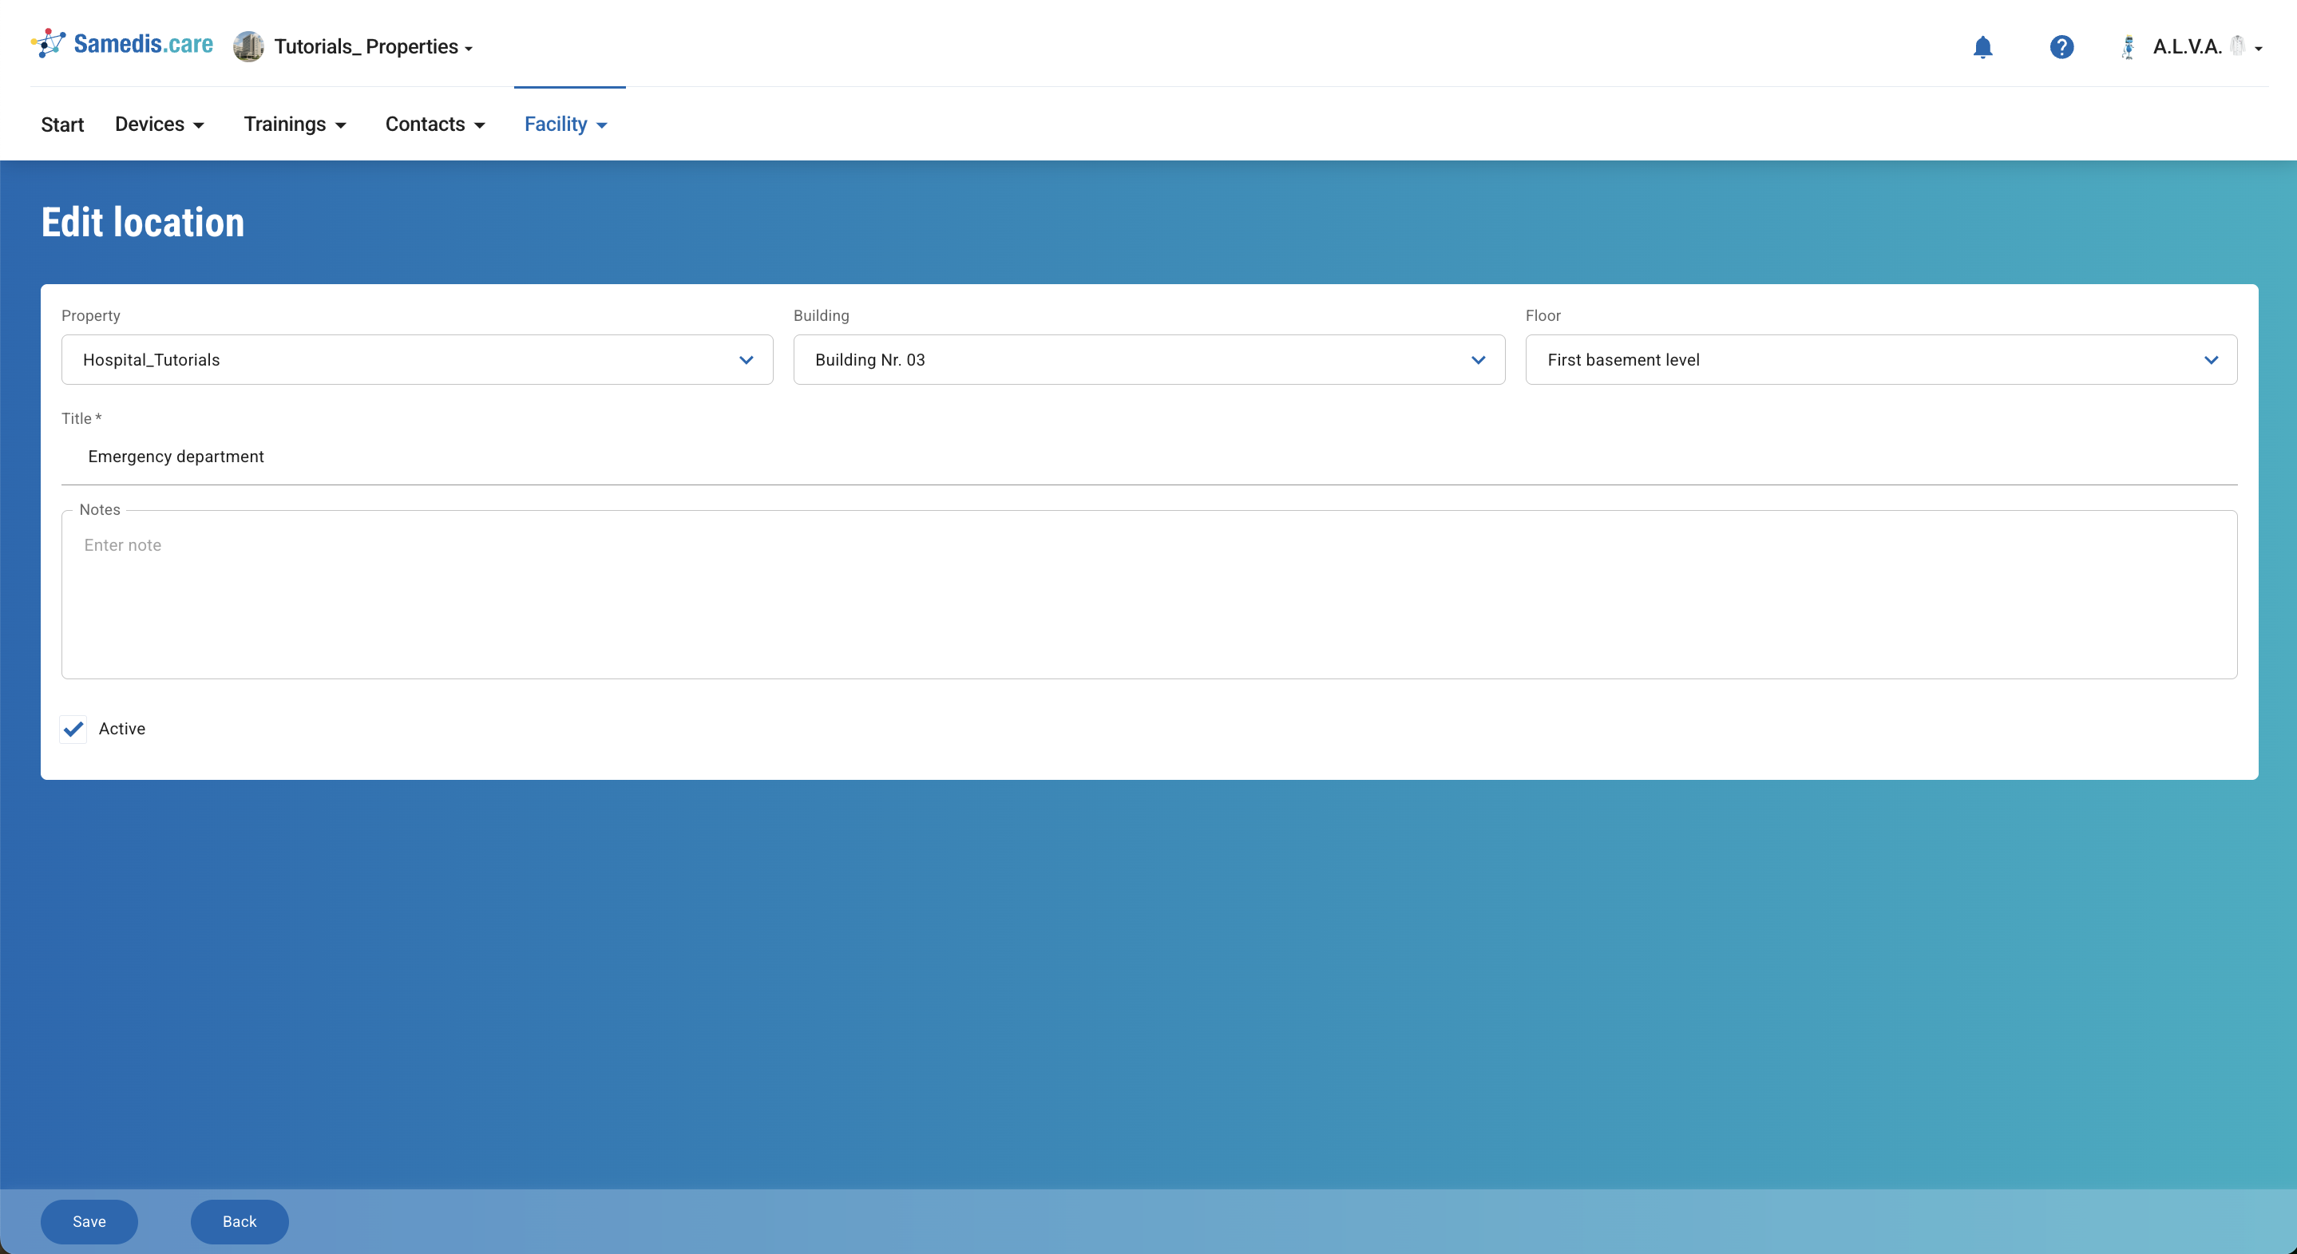2297x1254 pixels.
Task: Open the Trainings menu
Action: tap(295, 125)
